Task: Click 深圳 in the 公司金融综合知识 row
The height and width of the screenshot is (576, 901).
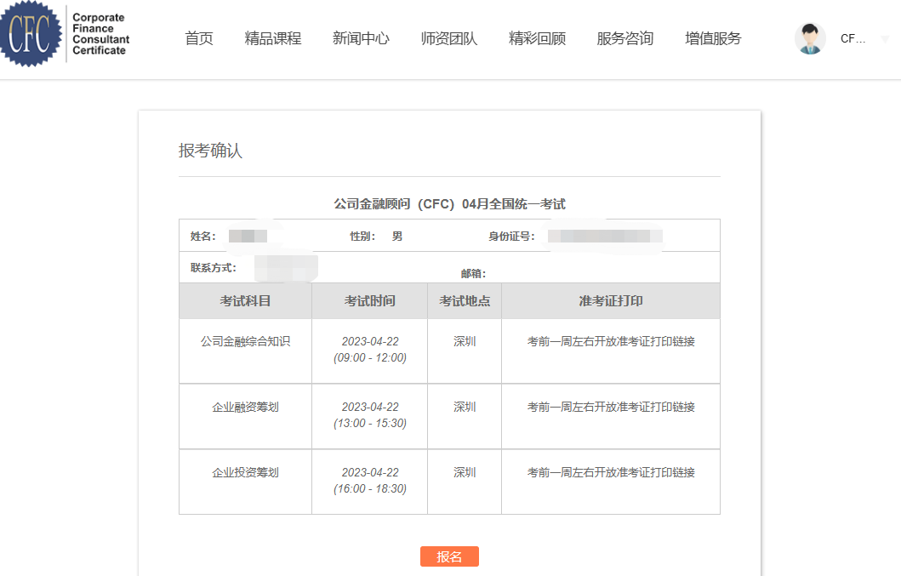Action: (x=465, y=341)
